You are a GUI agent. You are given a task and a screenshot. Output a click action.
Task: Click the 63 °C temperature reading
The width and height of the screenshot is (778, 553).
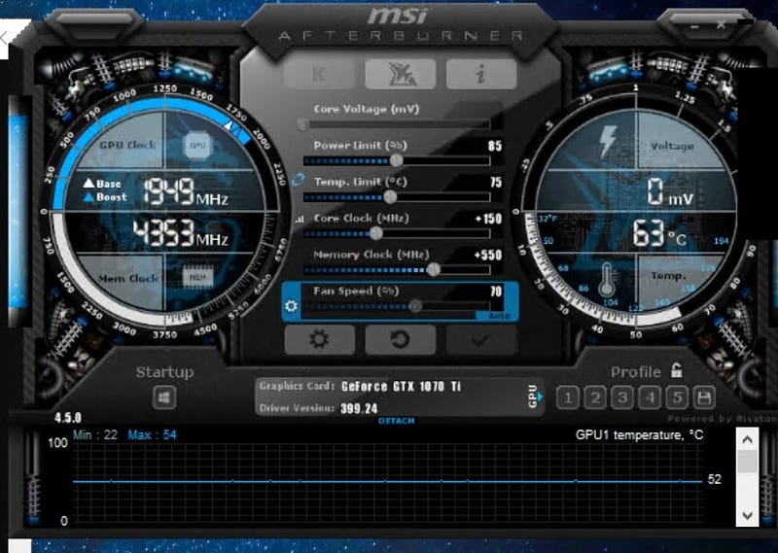(x=659, y=233)
